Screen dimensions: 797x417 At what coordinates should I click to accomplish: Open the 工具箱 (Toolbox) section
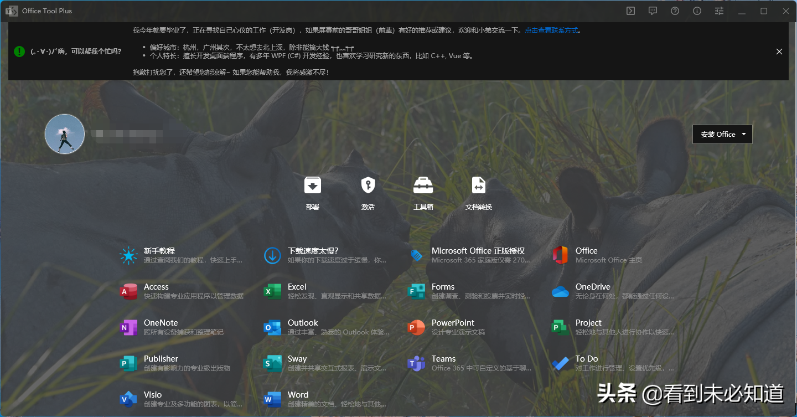coord(423,193)
